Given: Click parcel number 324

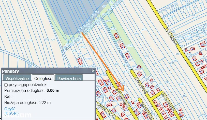Looking at the screenshot, I should [99, 39].
